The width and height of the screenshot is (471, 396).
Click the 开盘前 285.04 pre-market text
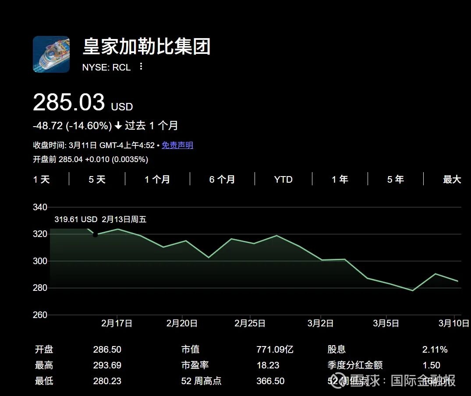point(90,159)
